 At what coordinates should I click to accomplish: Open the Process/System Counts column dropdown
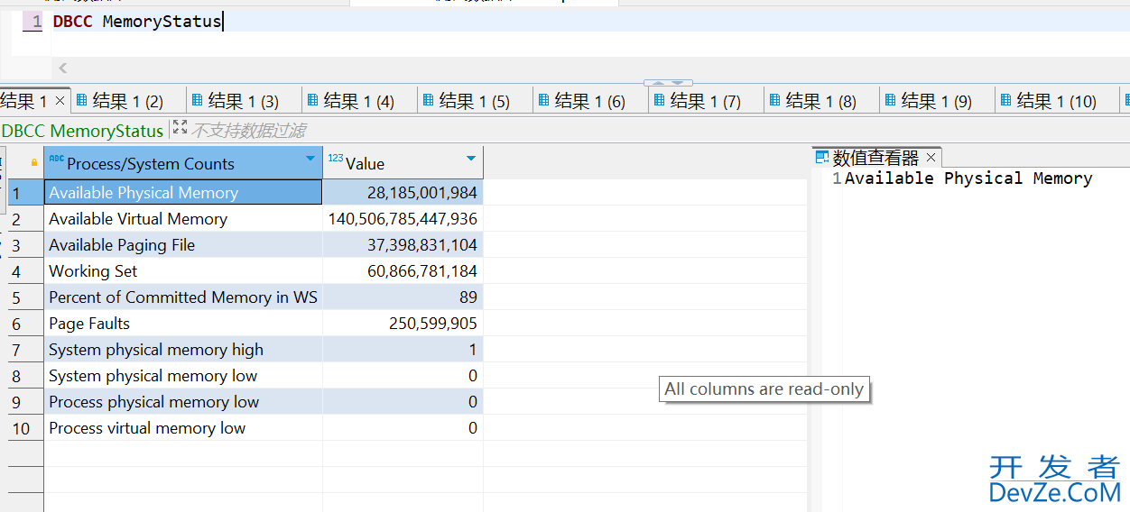310,159
